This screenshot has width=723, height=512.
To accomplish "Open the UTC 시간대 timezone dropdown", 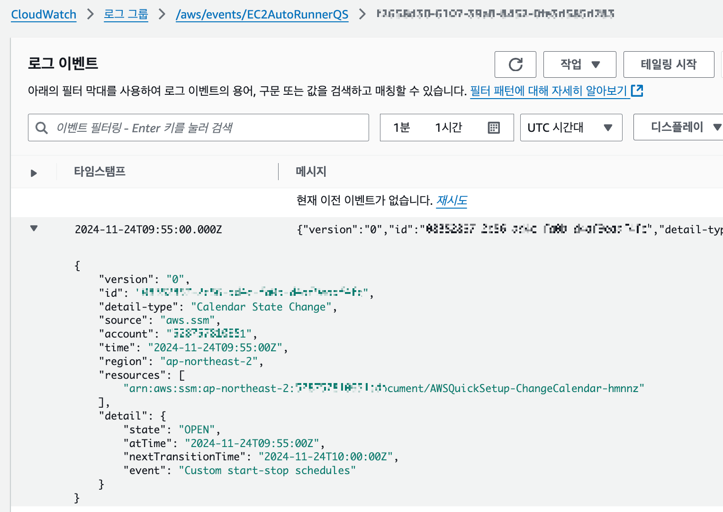I will pos(571,128).
